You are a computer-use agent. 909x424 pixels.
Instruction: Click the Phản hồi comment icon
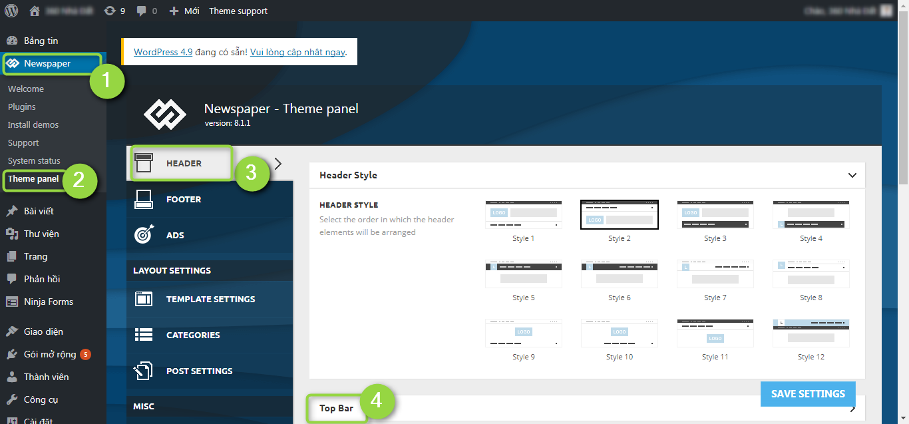tap(12, 279)
